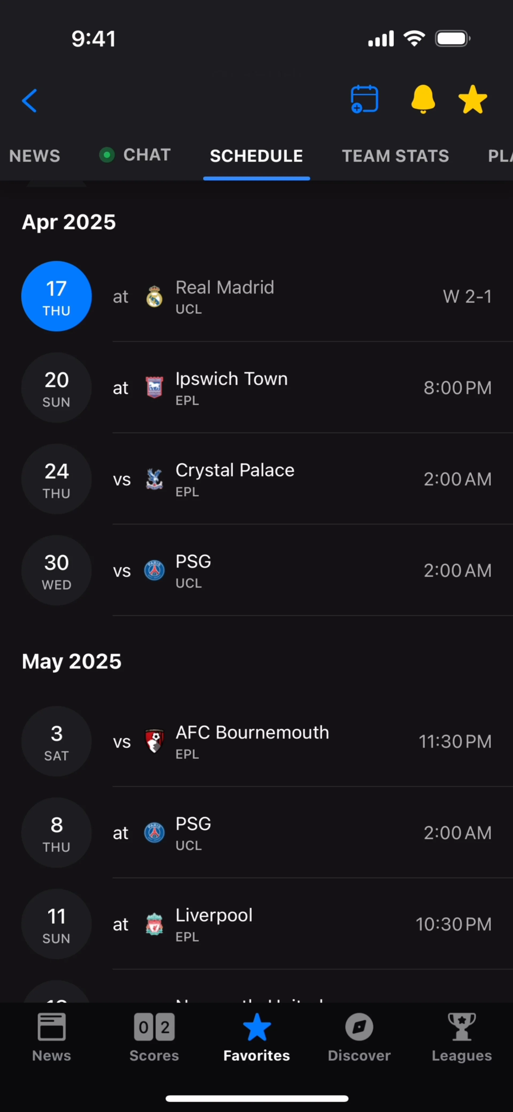
Task: View the W 2-1 result
Action: coord(467,297)
